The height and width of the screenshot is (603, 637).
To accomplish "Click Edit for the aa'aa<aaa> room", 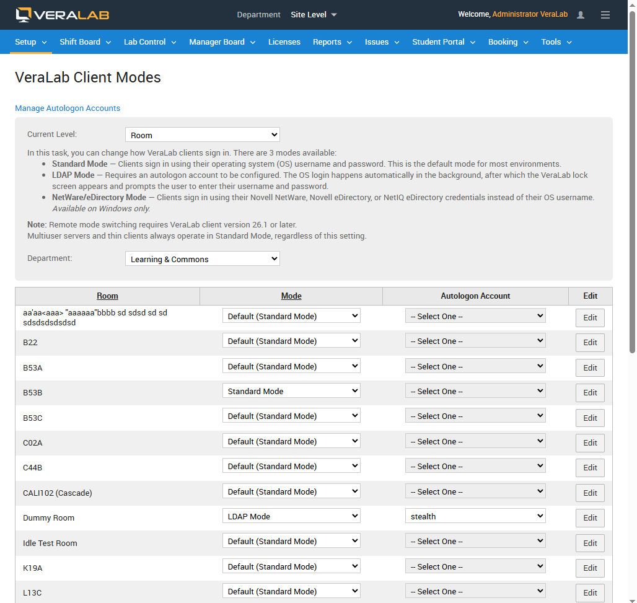I will [x=590, y=318].
